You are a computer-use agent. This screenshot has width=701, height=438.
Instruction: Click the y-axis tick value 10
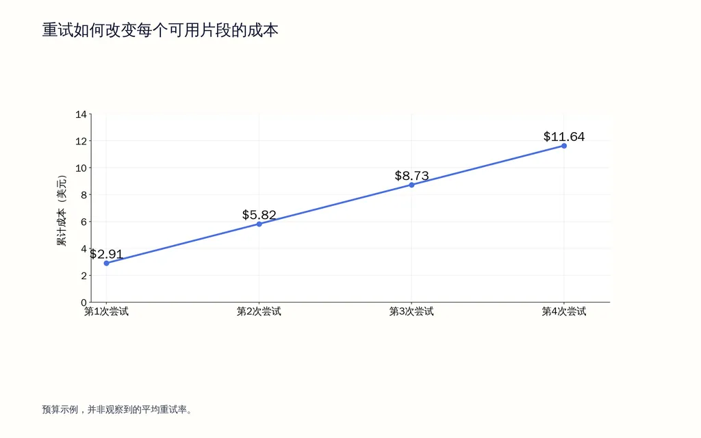[x=81, y=168]
